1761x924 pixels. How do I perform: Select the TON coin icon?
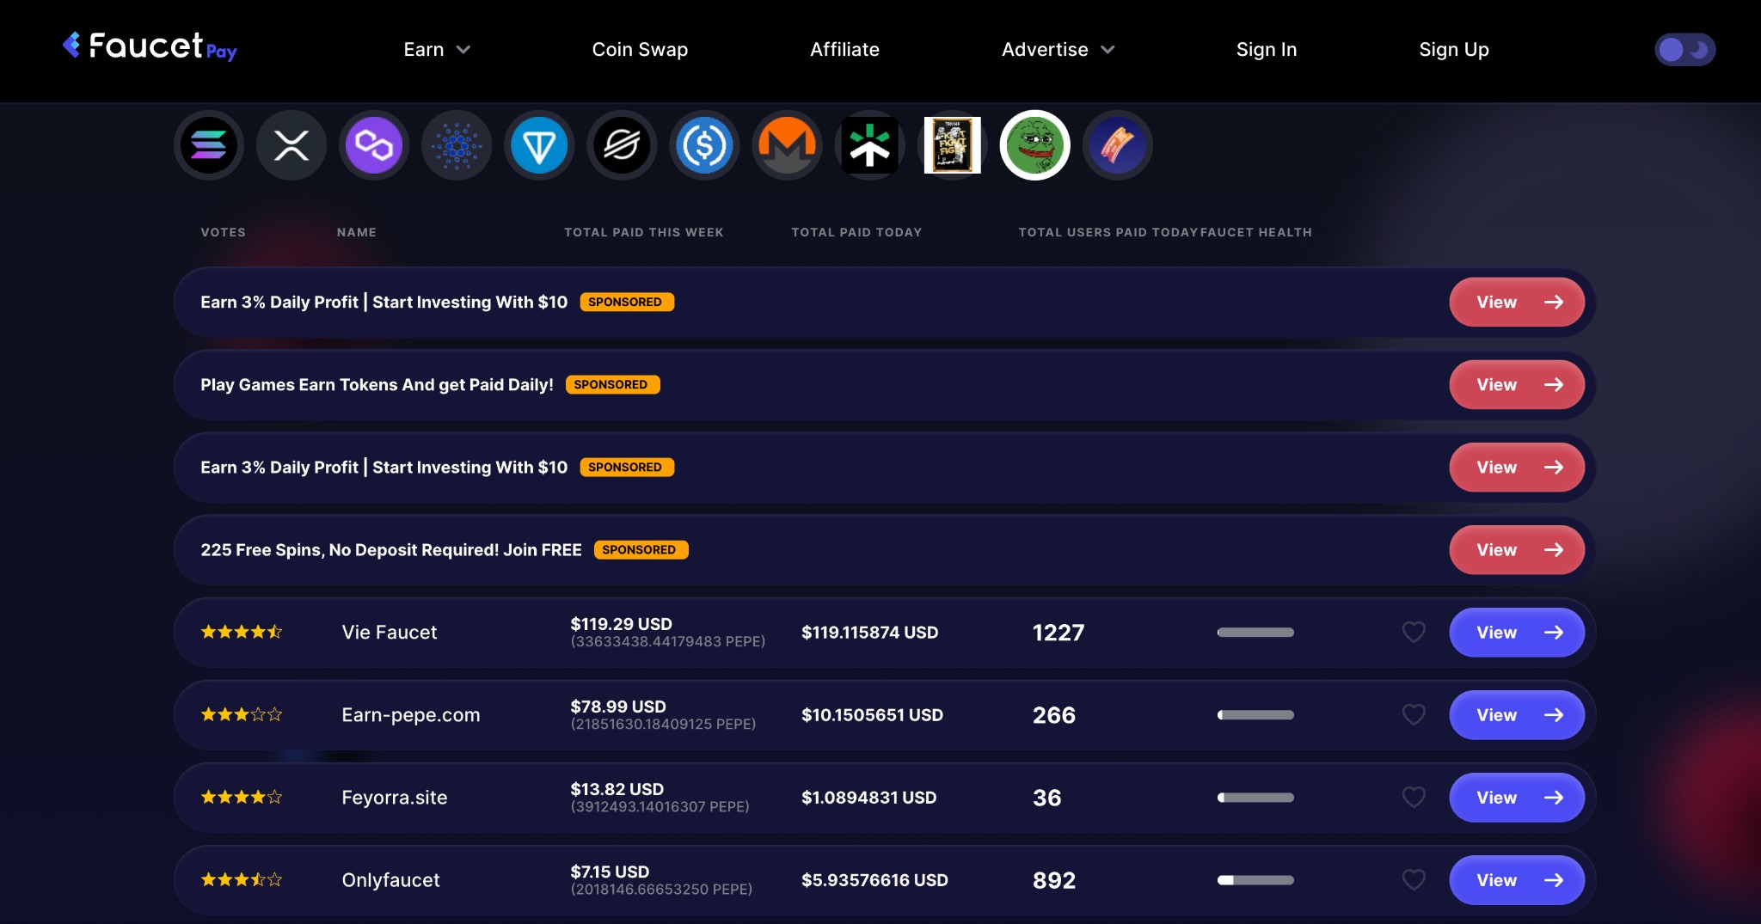pos(539,145)
